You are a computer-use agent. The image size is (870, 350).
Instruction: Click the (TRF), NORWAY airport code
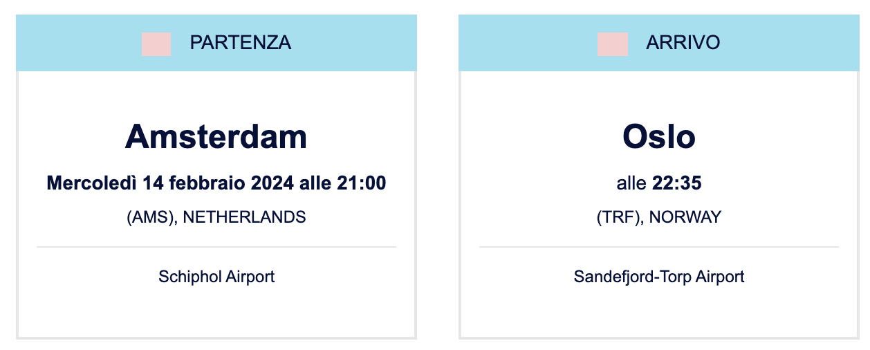click(x=659, y=217)
